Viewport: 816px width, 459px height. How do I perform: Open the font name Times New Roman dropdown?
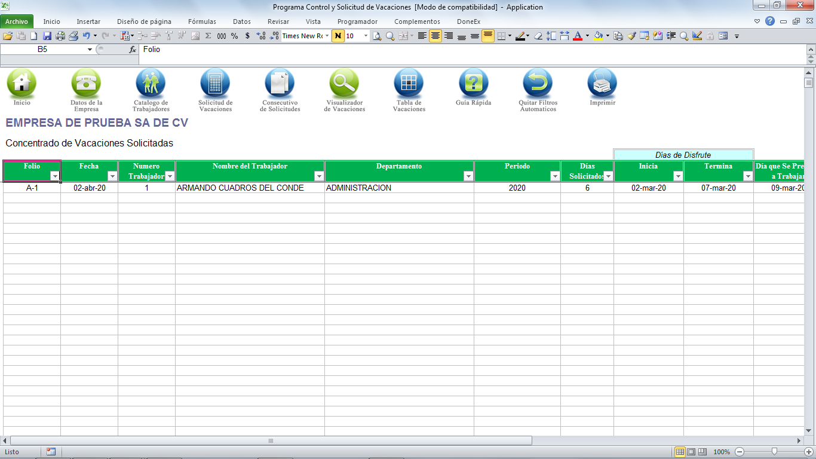(327, 36)
